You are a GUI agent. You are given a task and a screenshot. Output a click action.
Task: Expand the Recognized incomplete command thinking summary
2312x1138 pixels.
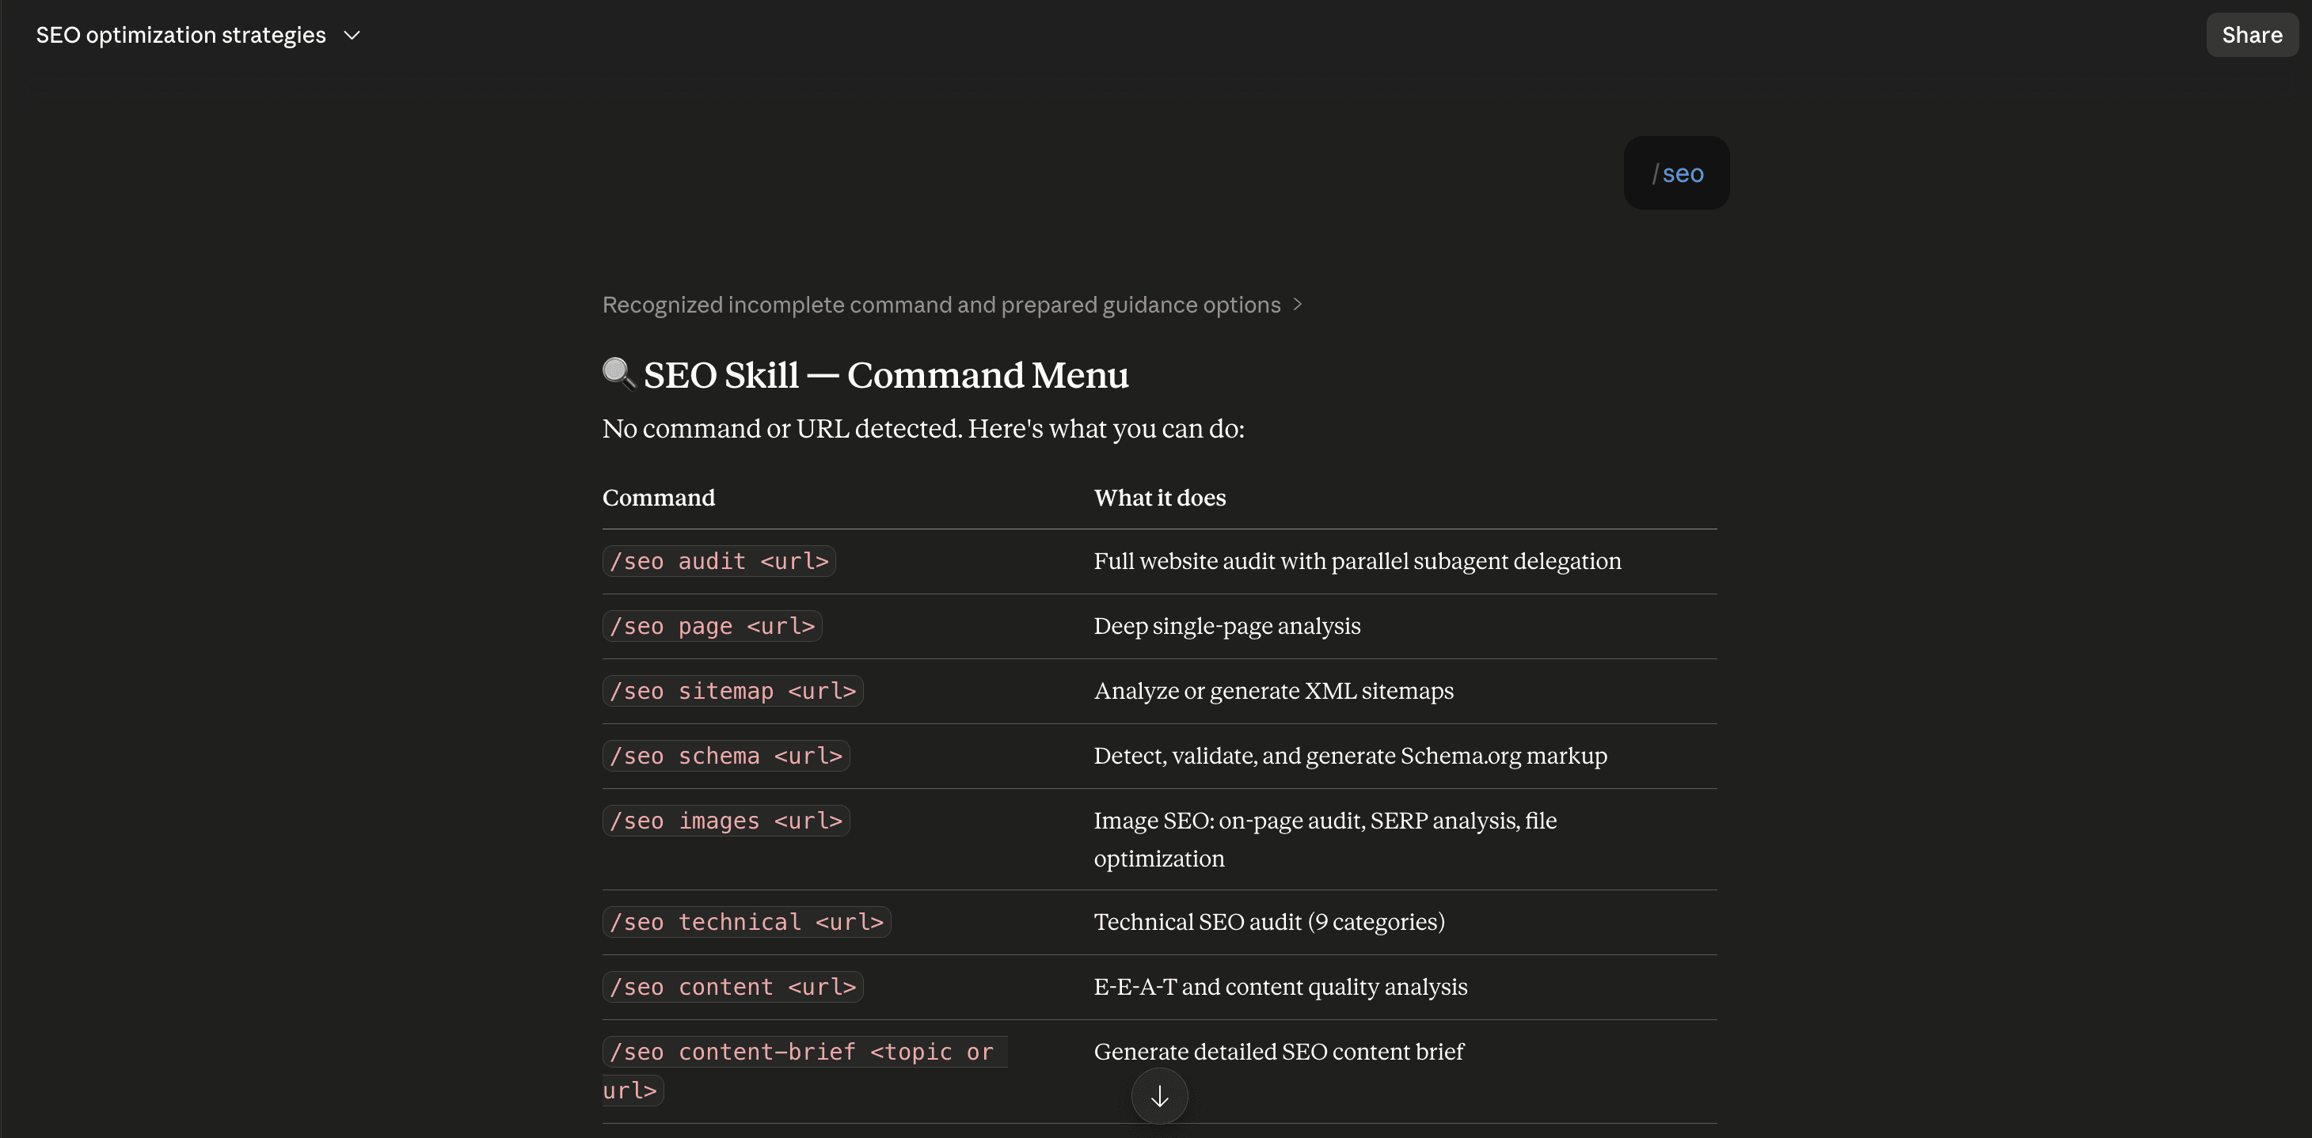952,305
